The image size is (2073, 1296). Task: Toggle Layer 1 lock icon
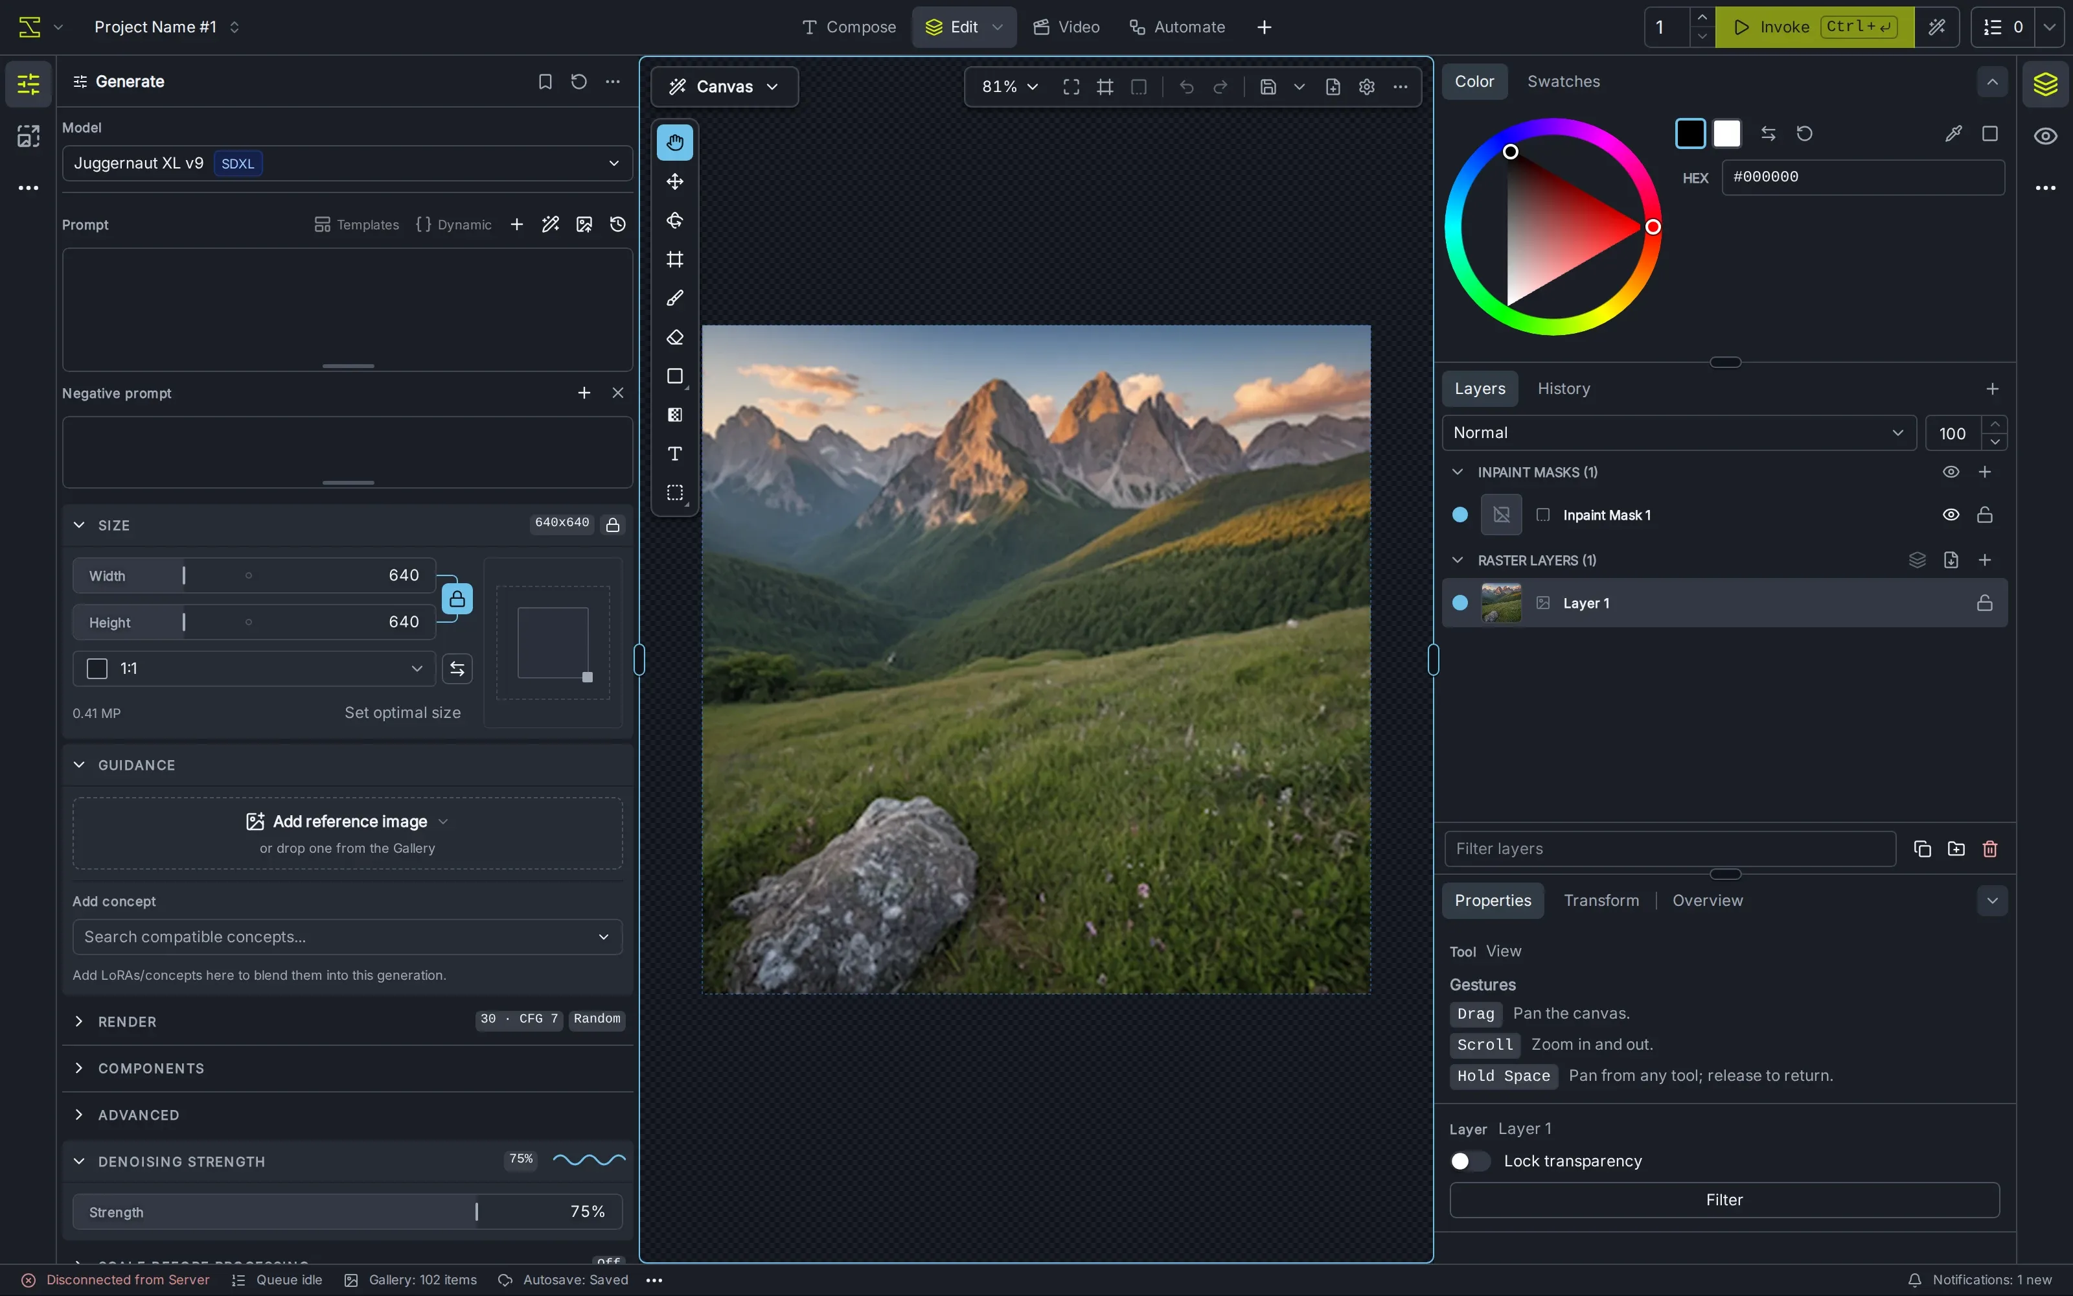pos(1985,603)
